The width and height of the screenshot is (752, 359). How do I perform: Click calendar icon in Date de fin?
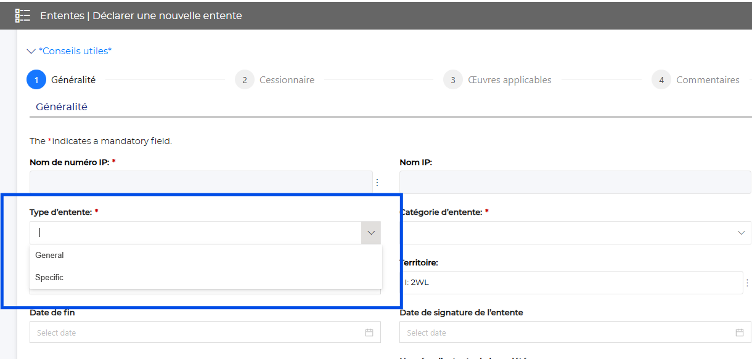point(369,333)
